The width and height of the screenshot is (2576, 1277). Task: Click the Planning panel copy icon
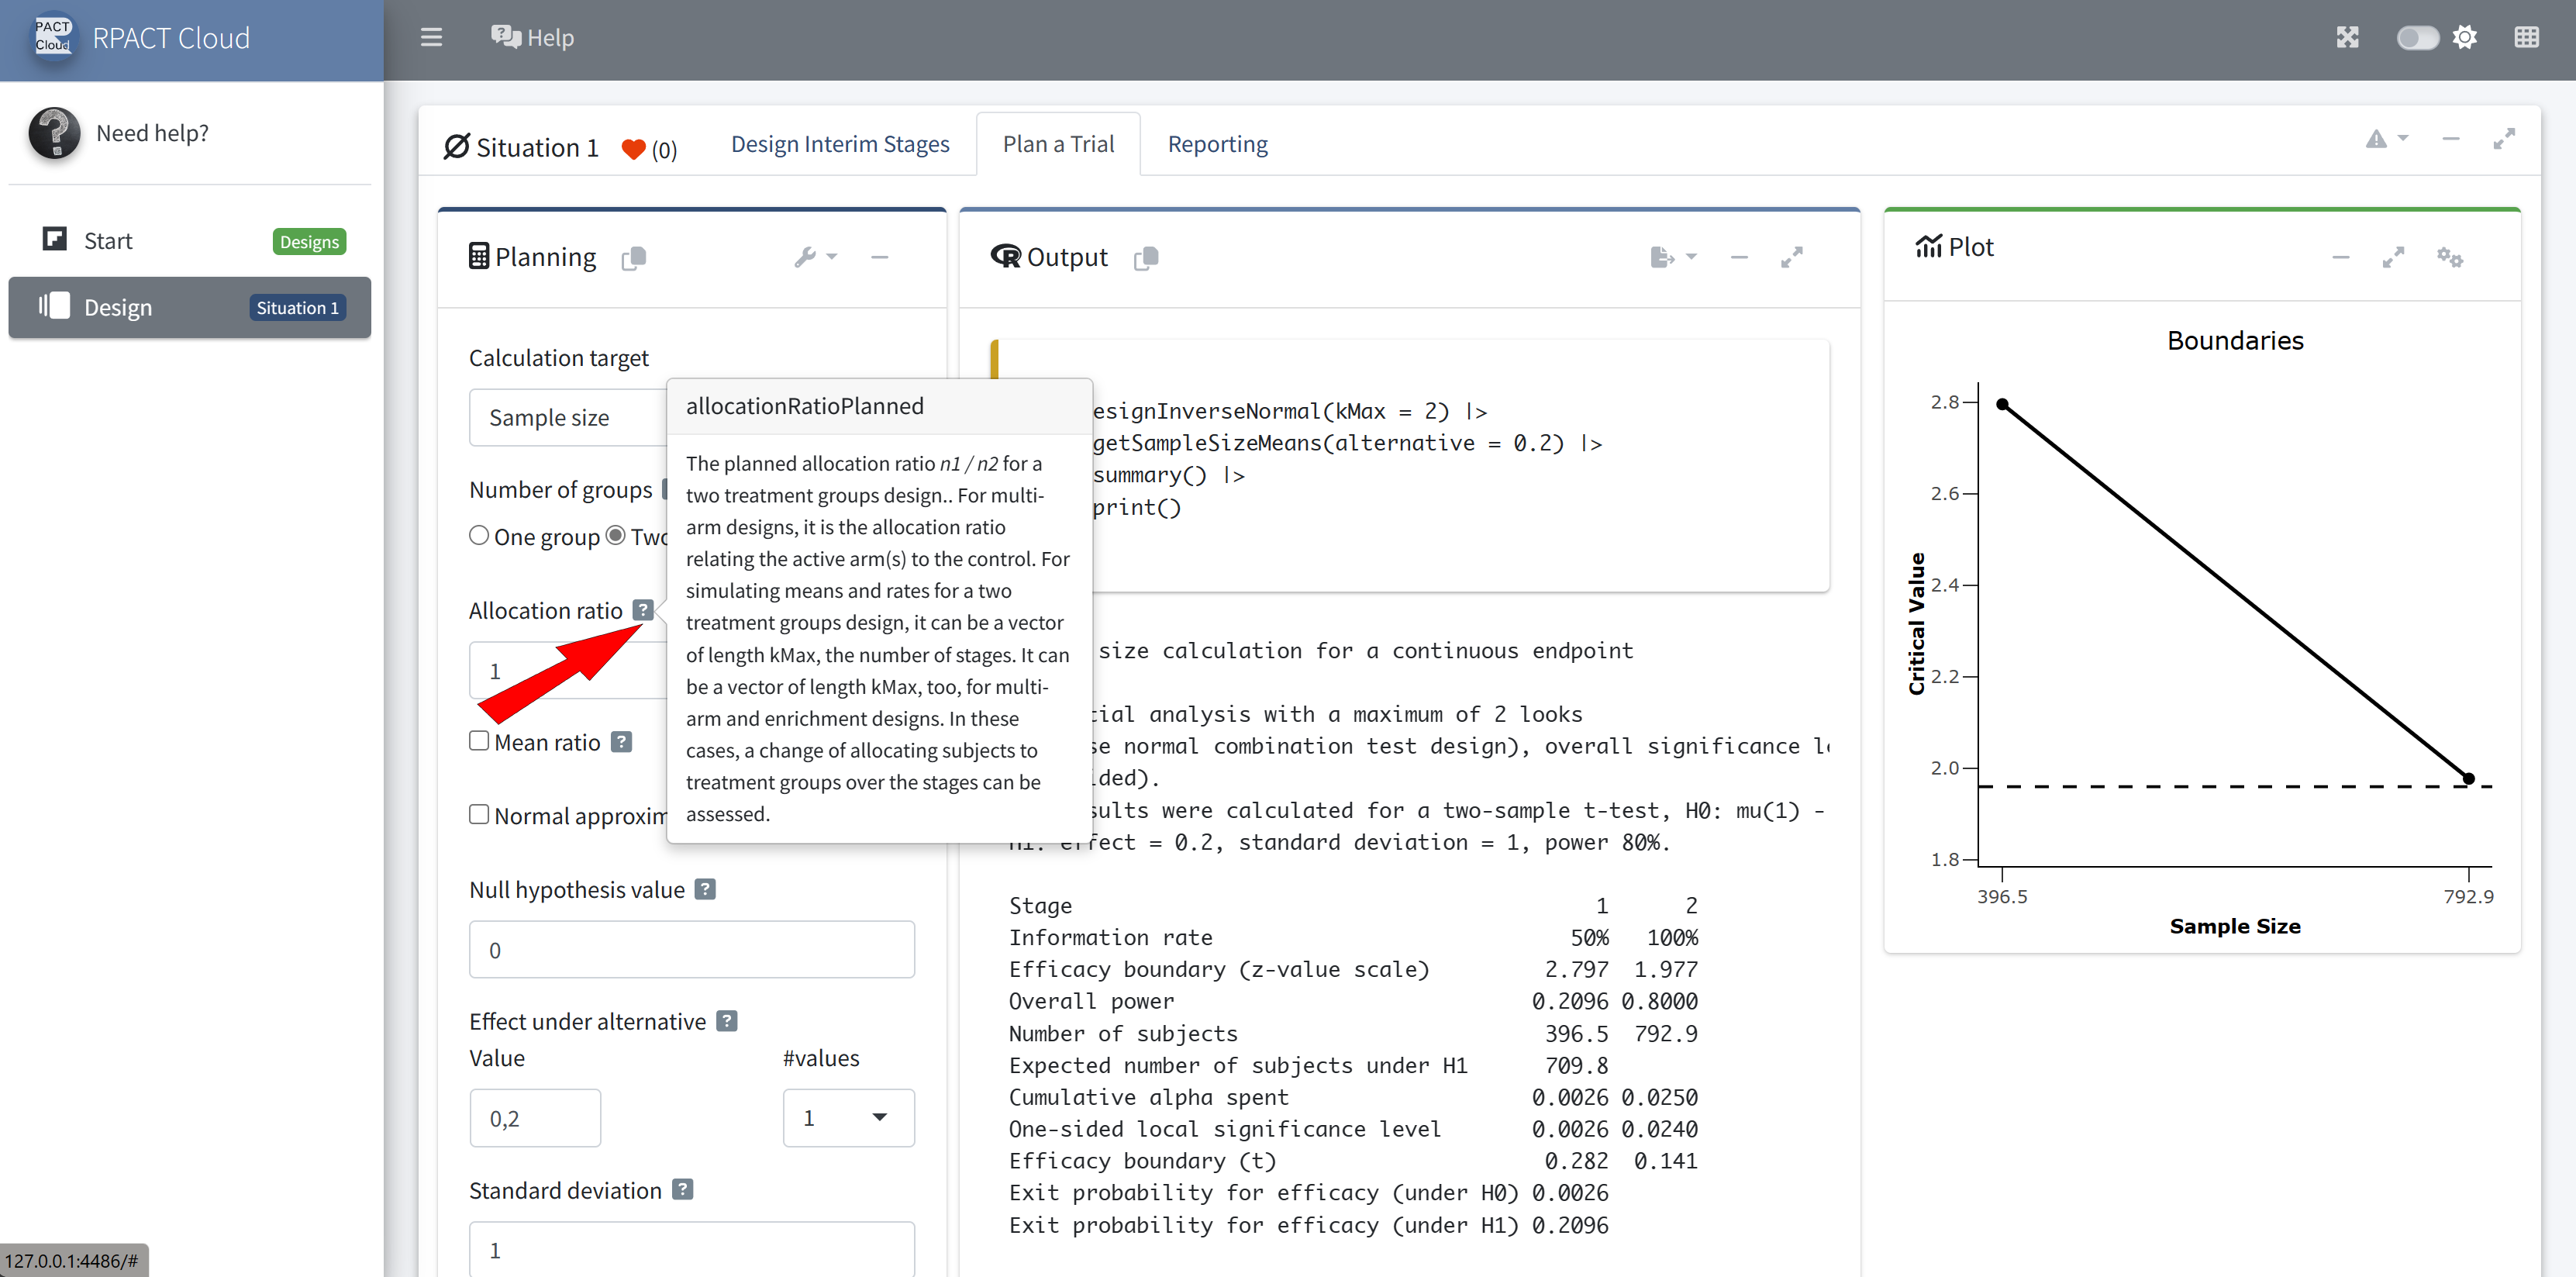[x=634, y=258]
